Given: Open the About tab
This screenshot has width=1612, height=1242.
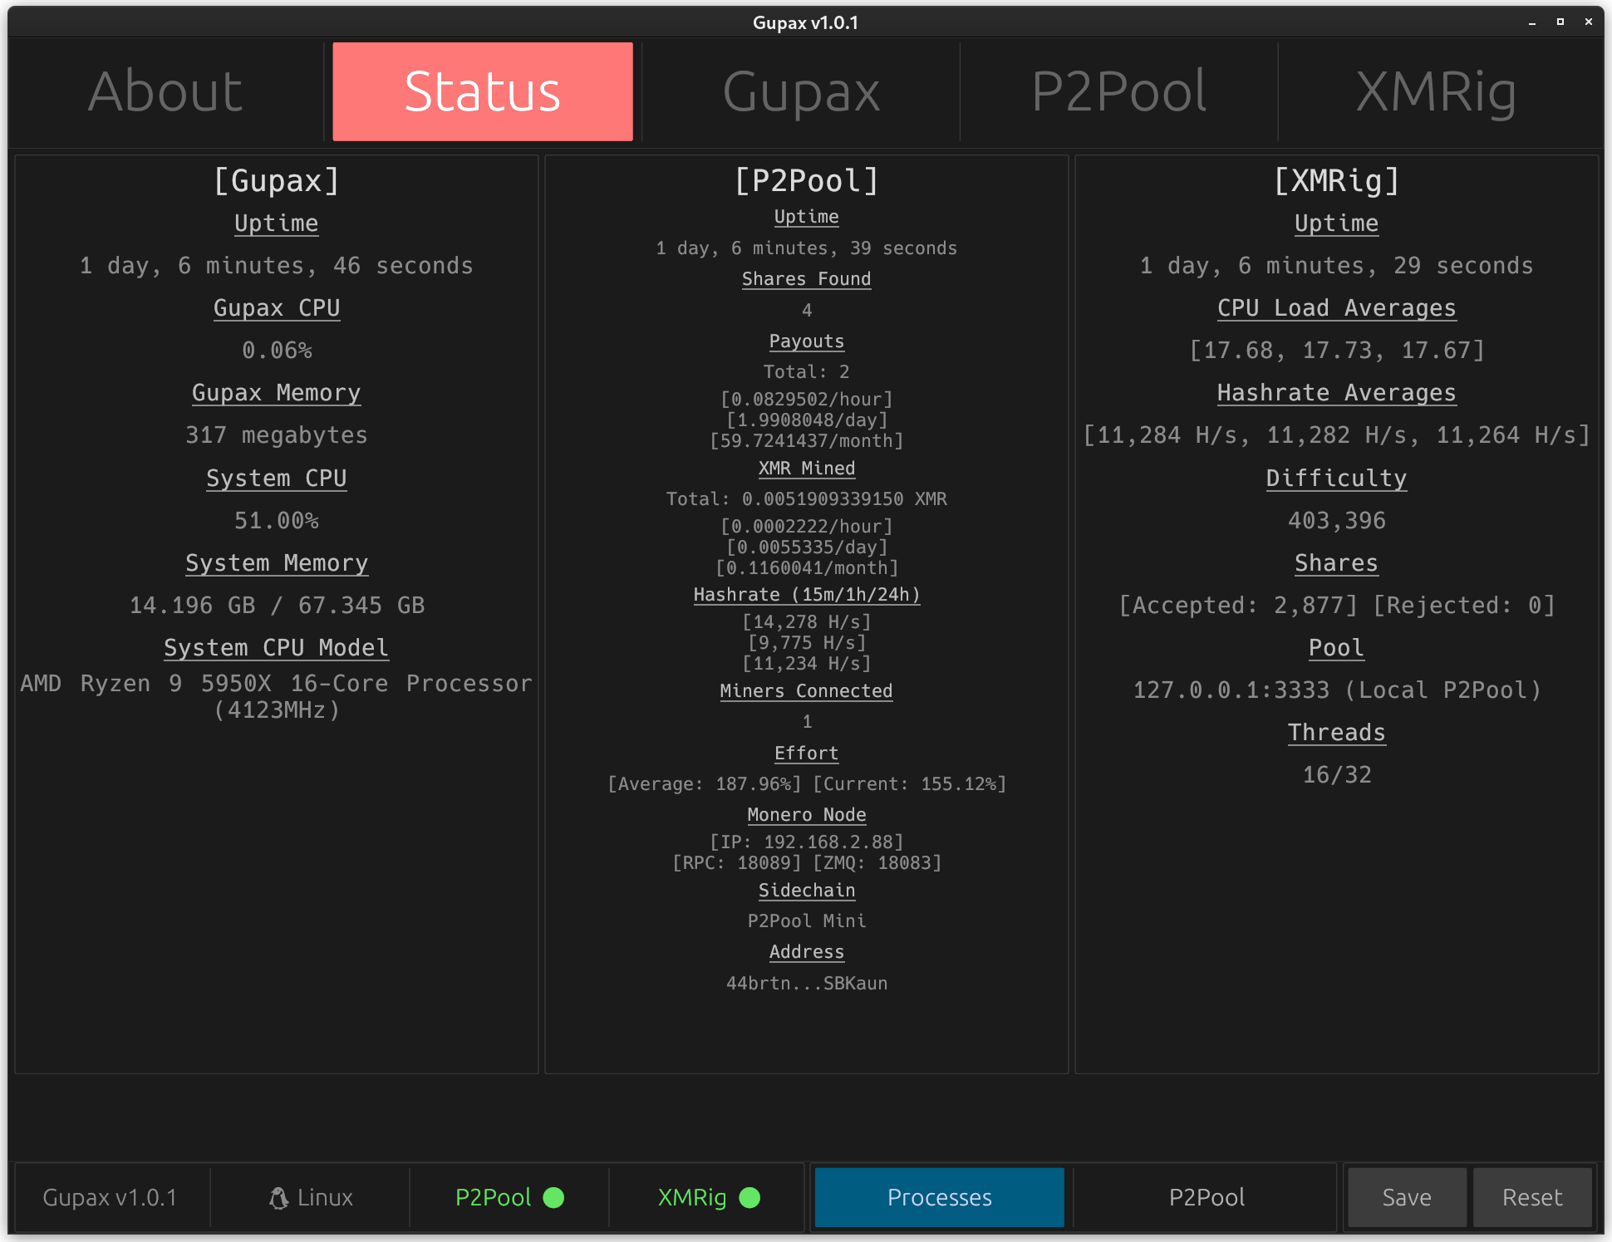Looking at the screenshot, I should [x=165, y=91].
